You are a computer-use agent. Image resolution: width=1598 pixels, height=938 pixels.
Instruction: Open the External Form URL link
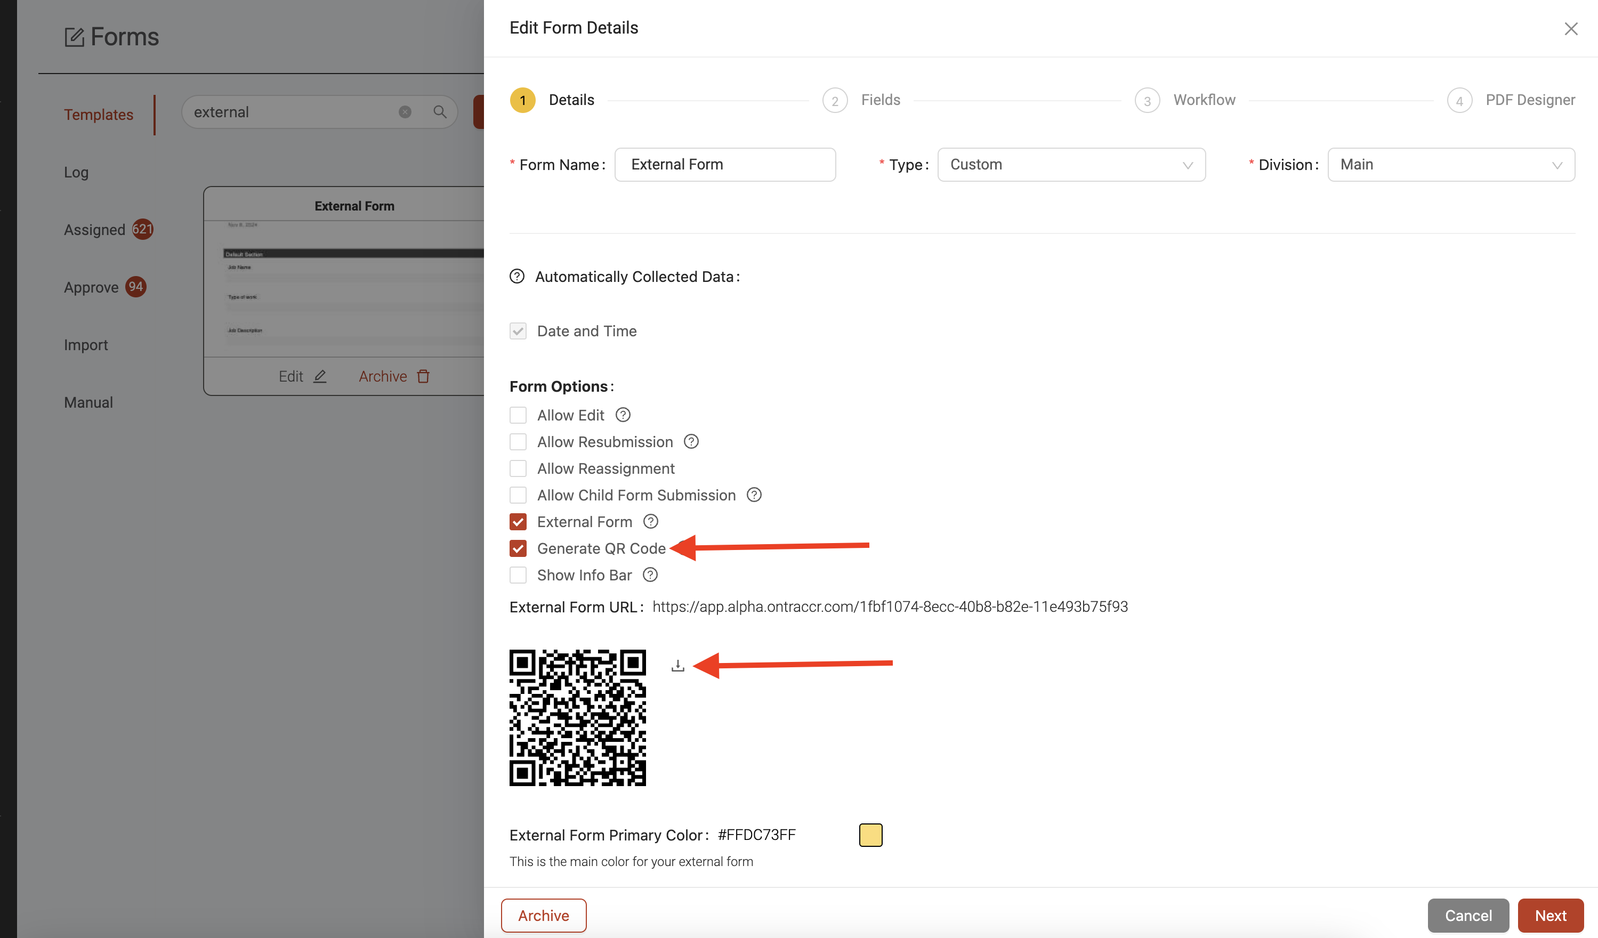(x=890, y=607)
